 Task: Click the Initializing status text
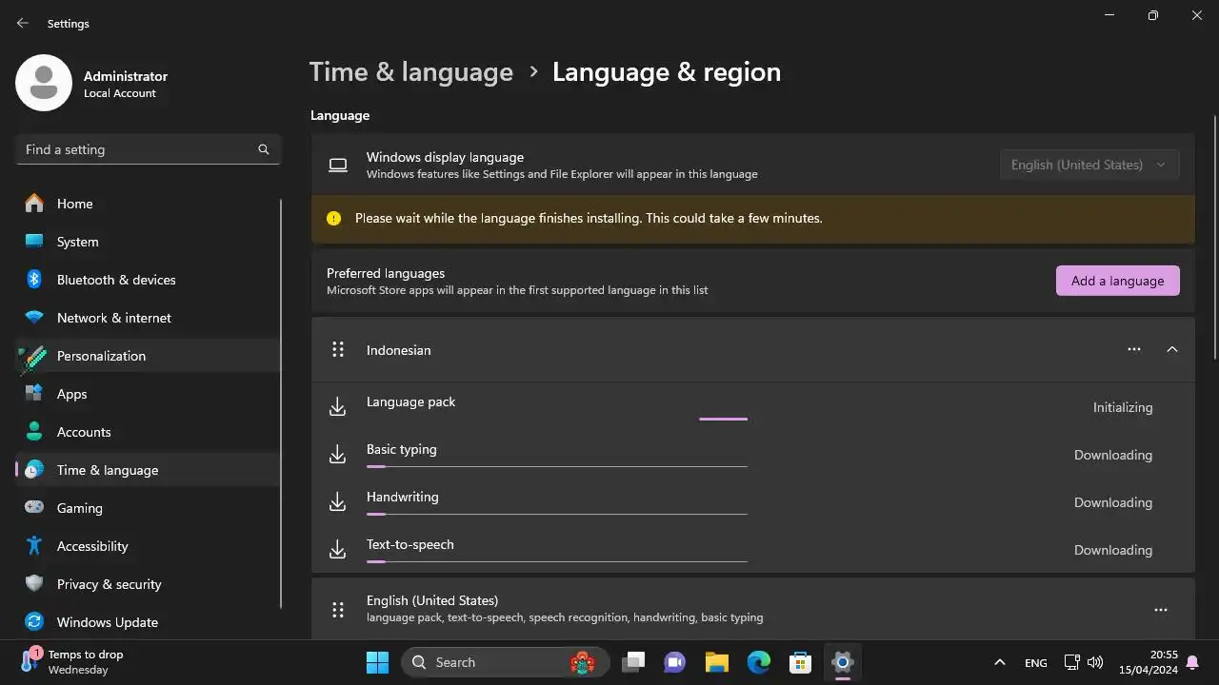[x=1123, y=407]
